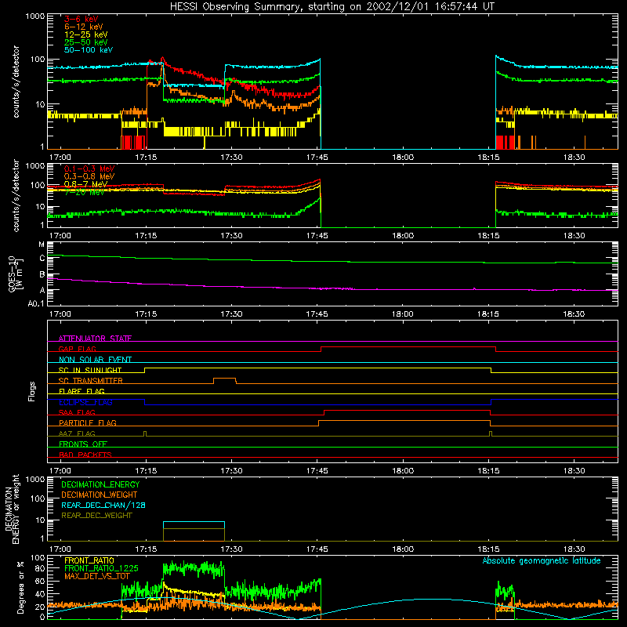Click the 0.8-7 MeV legend label

point(85,184)
